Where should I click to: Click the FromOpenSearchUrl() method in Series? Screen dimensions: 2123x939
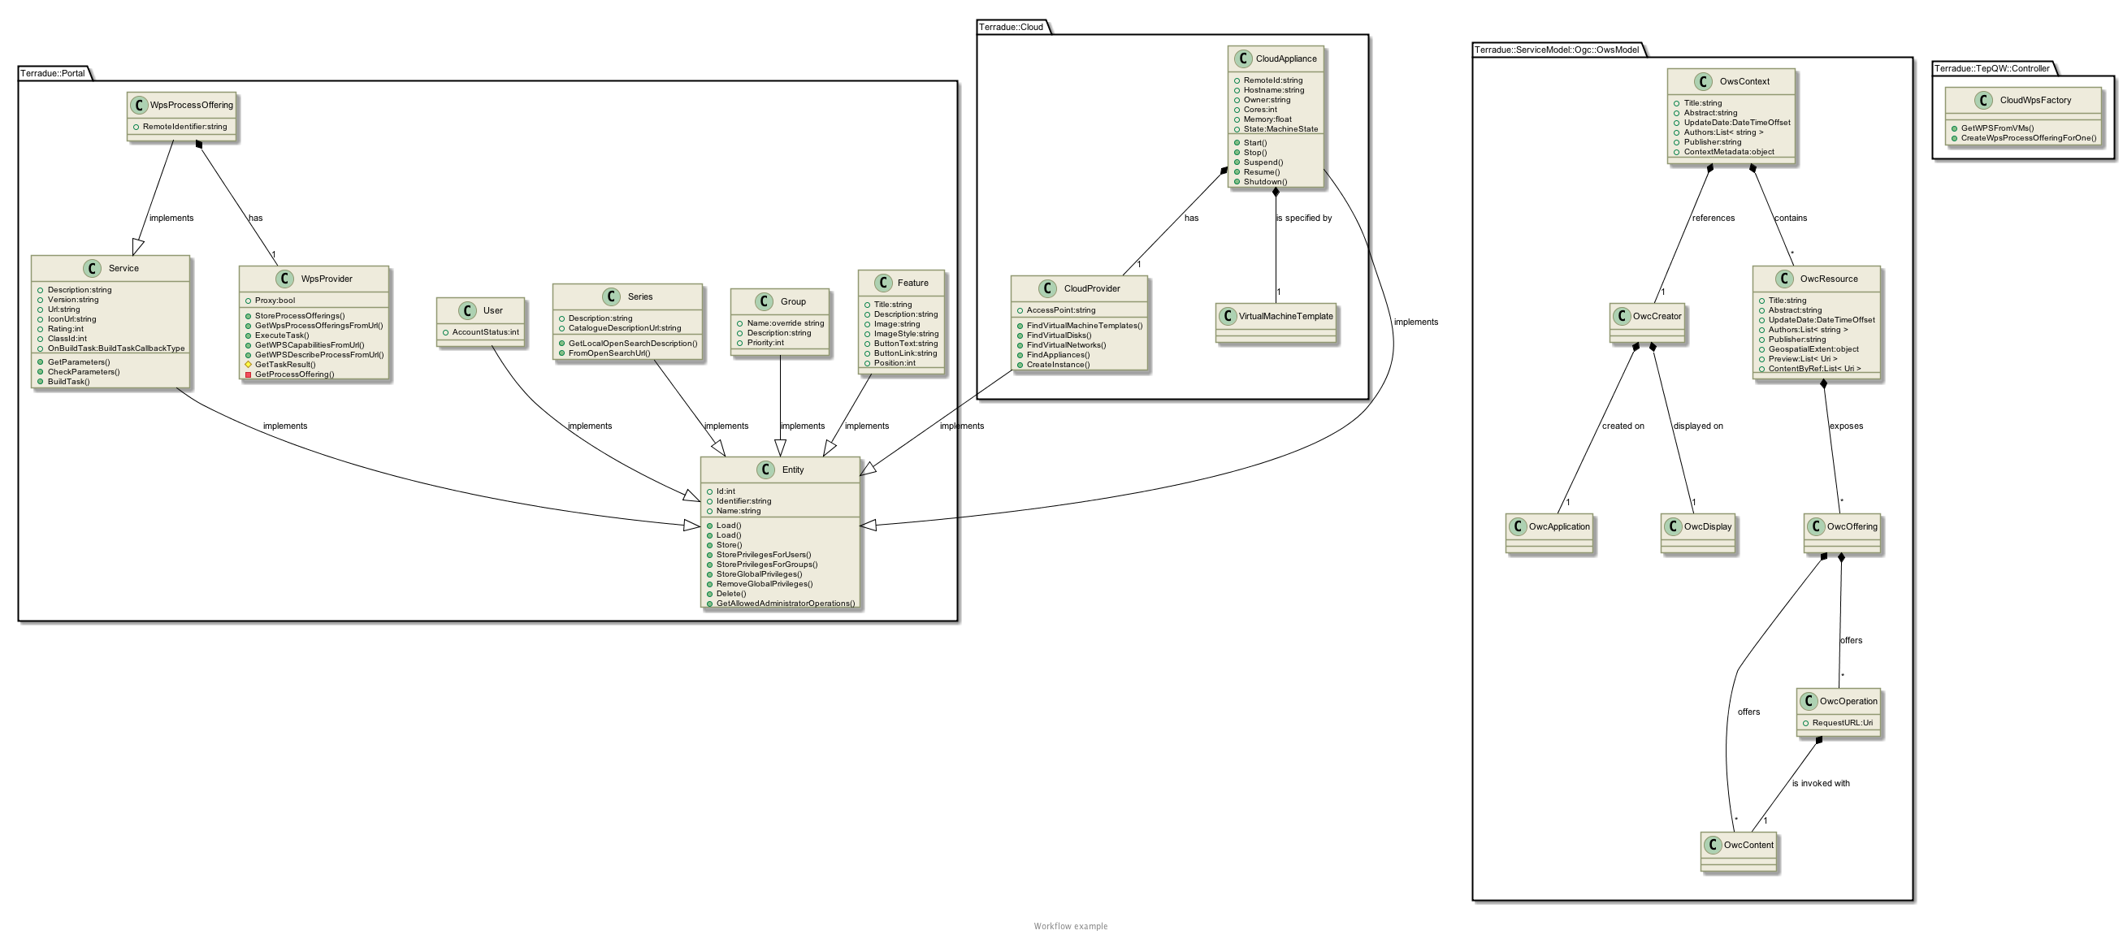click(x=609, y=353)
